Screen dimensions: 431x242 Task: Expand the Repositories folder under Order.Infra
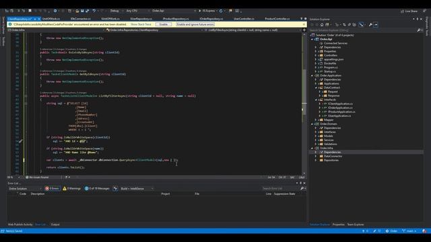click(316, 160)
